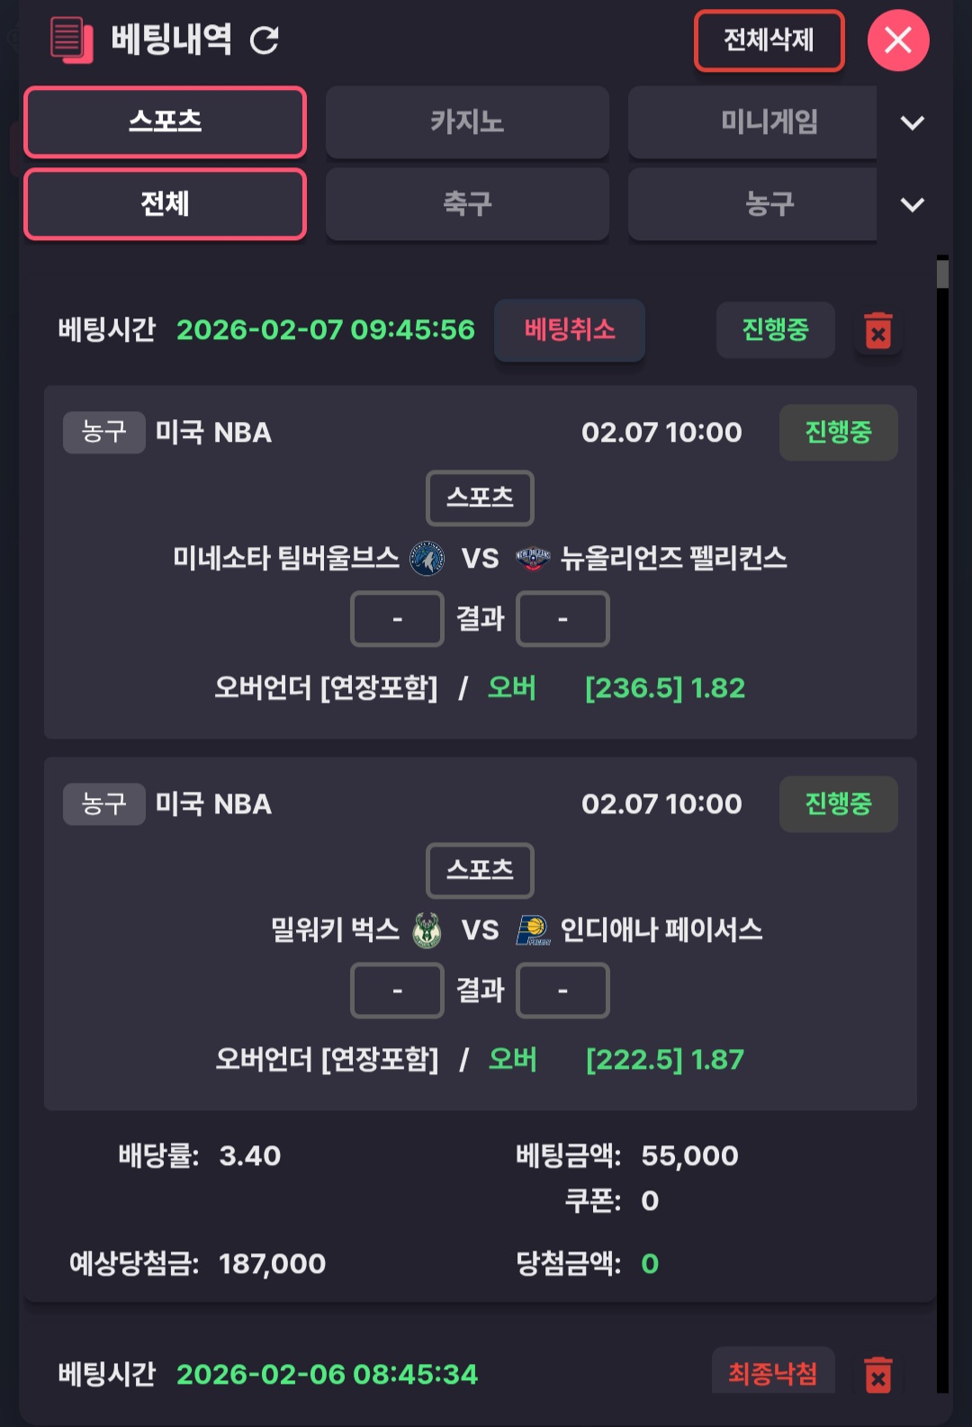Screen dimensions: 972x1427
Task: Click the Minnesota Timberwolves team logo
Action: tap(427, 559)
